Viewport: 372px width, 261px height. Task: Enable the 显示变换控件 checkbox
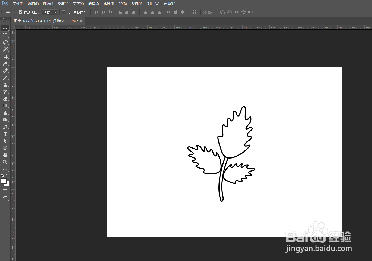click(x=64, y=12)
